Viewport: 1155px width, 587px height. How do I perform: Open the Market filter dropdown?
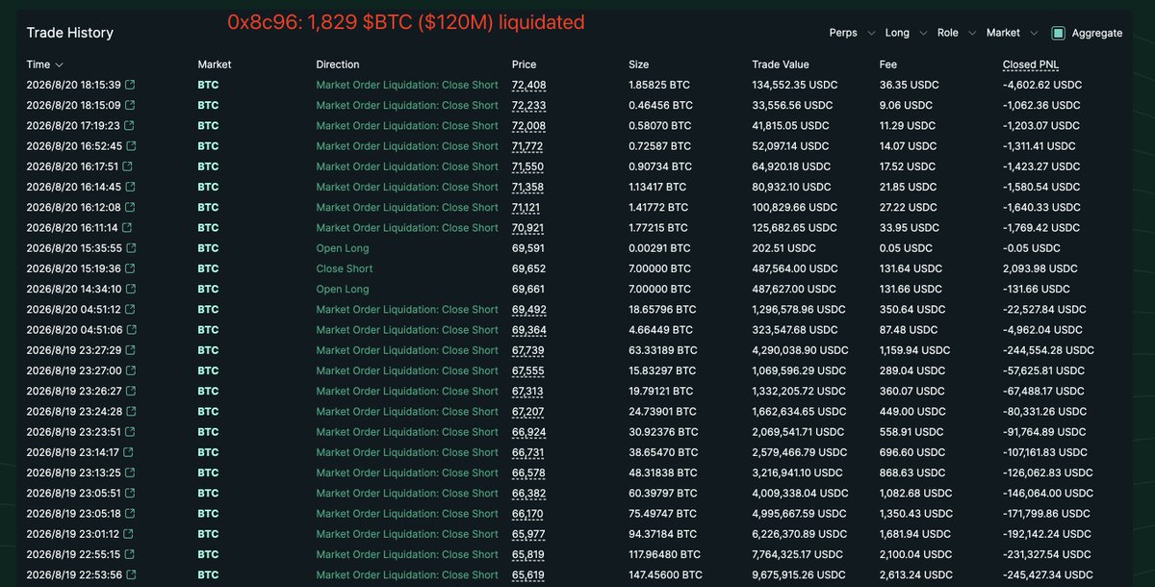click(x=1012, y=33)
